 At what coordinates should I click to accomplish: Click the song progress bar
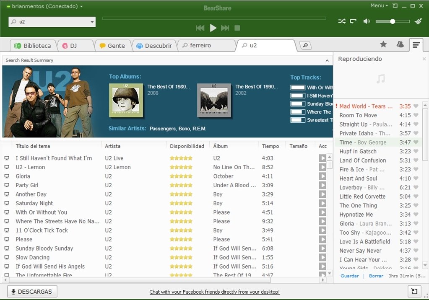[214, 18]
